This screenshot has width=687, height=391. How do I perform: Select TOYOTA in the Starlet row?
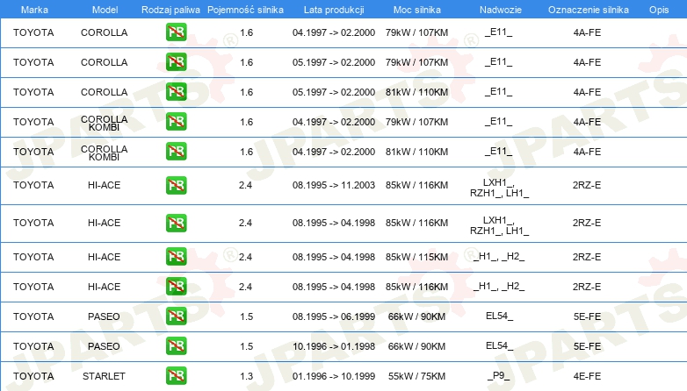tap(33, 376)
